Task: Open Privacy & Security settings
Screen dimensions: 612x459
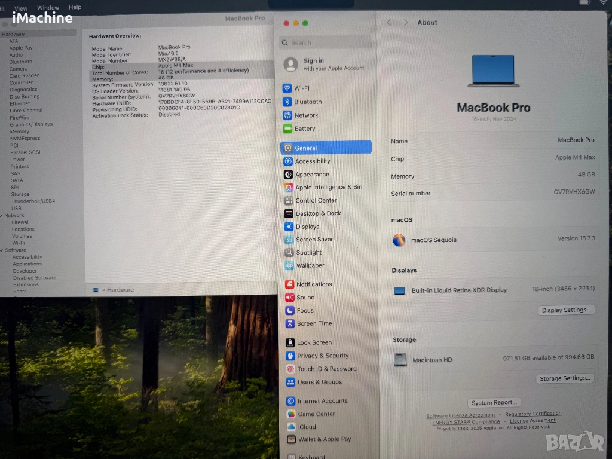Action: [x=322, y=356]
